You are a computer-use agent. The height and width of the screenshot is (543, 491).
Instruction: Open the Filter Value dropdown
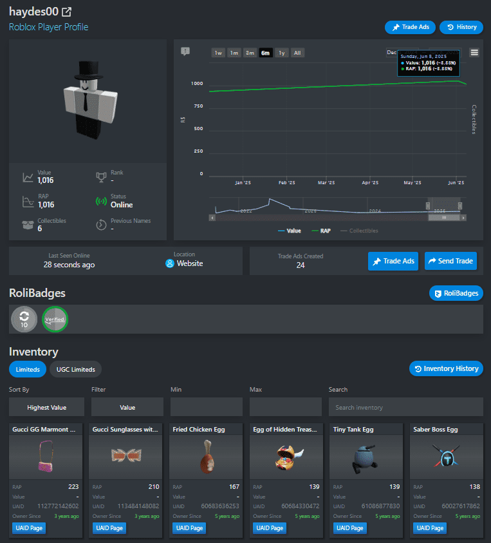coord(127,407)
